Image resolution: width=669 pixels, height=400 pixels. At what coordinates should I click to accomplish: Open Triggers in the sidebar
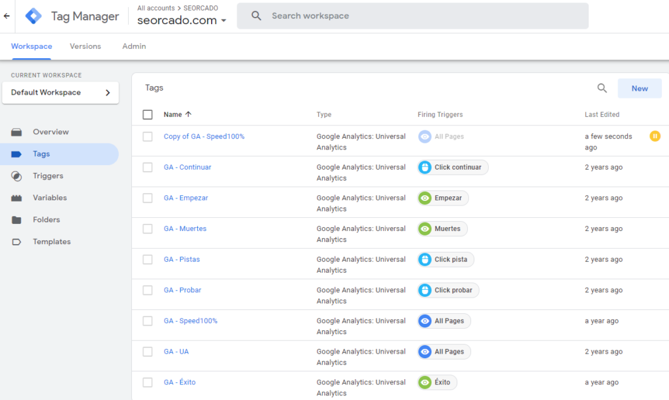tap(48, 176)
